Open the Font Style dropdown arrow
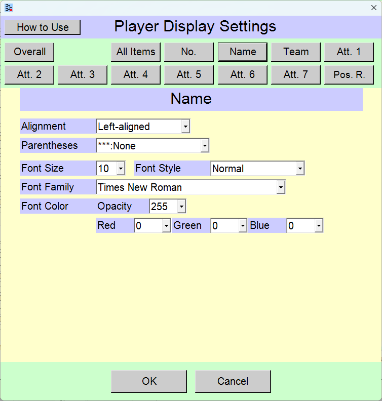 pyautogui.click(x=300, y=168)
